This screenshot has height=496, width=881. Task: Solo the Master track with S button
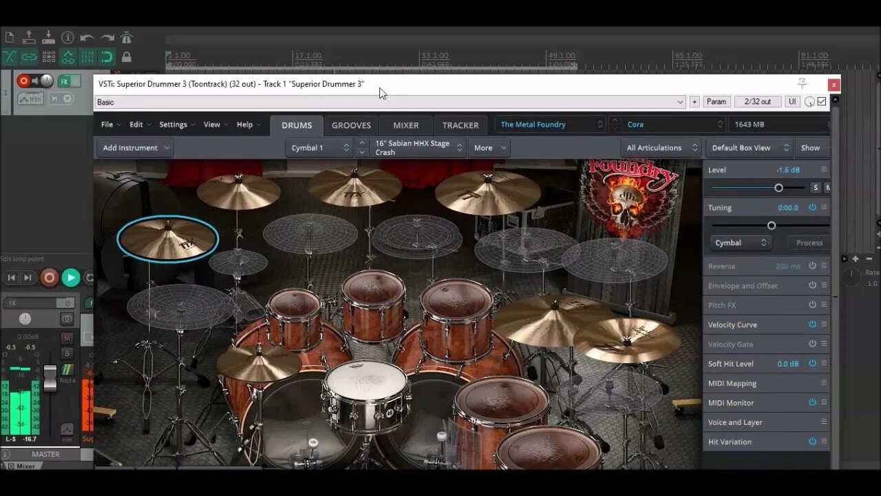[x=67, y=353]
